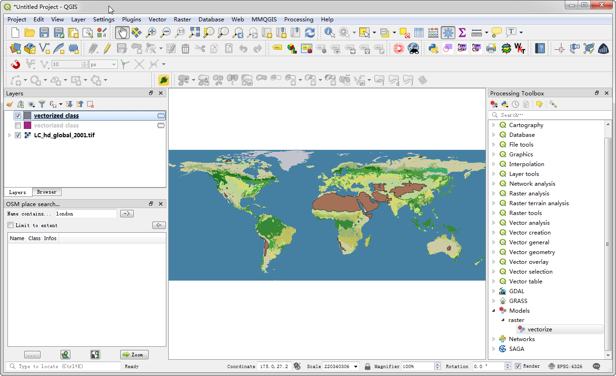Viewport: 616px width, 376px height.
Task: Click purple color swatch of second vectorized class
Action: click(27, 126)
